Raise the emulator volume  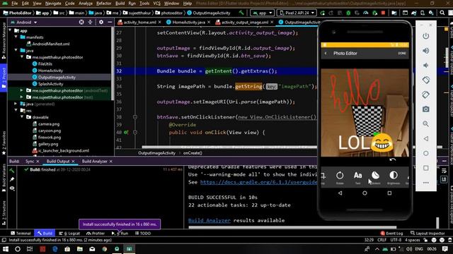tap(426, 51)
